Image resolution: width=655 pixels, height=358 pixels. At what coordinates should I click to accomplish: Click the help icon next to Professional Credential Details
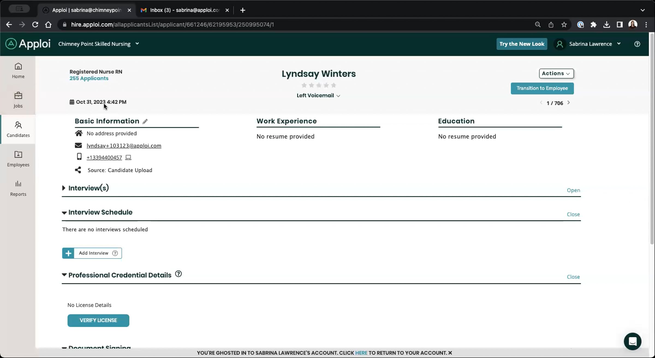pyautogui.click(x=178, y=274)
